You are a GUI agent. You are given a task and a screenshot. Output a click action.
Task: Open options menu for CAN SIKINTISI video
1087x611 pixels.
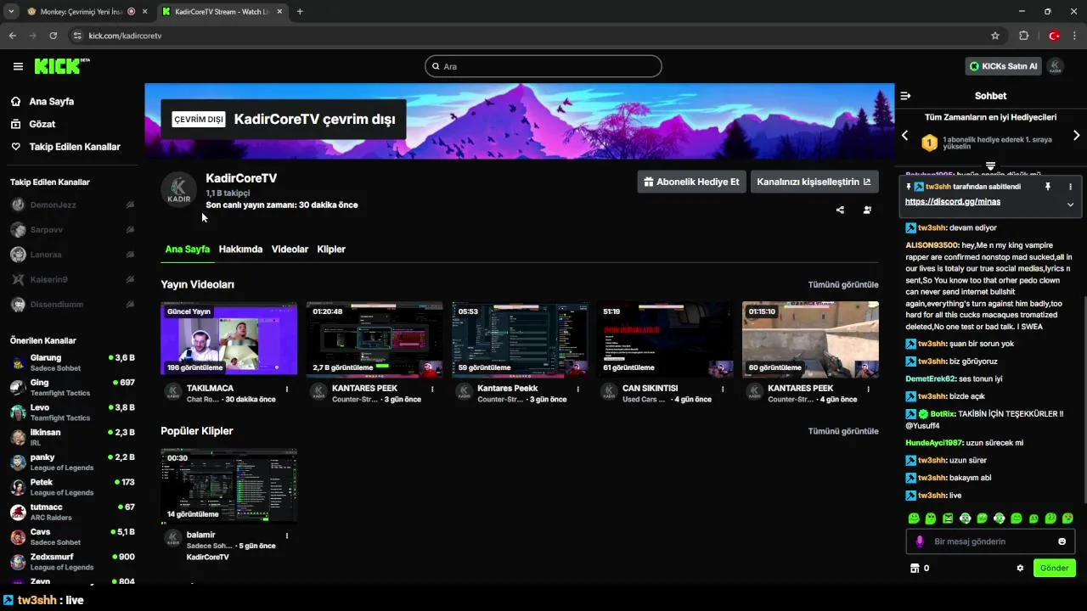pyautogui.click(x=723, y=390)
